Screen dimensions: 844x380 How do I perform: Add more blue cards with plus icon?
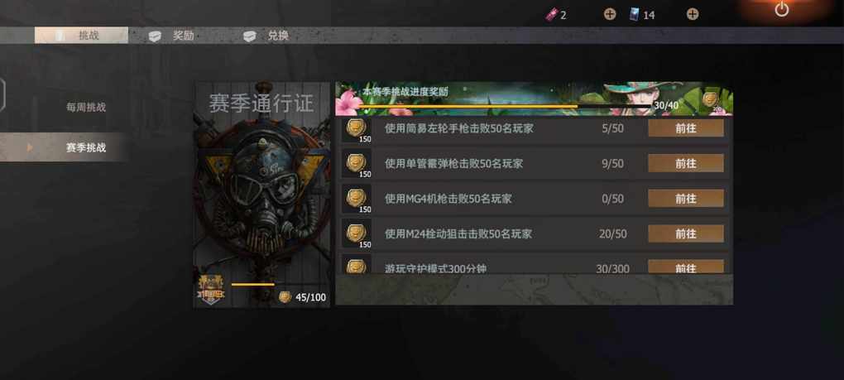click(x=693, y=15)
